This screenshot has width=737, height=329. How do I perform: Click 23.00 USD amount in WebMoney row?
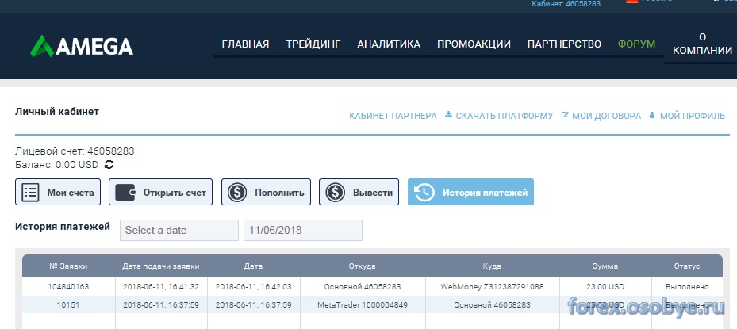tap(605, 286)
